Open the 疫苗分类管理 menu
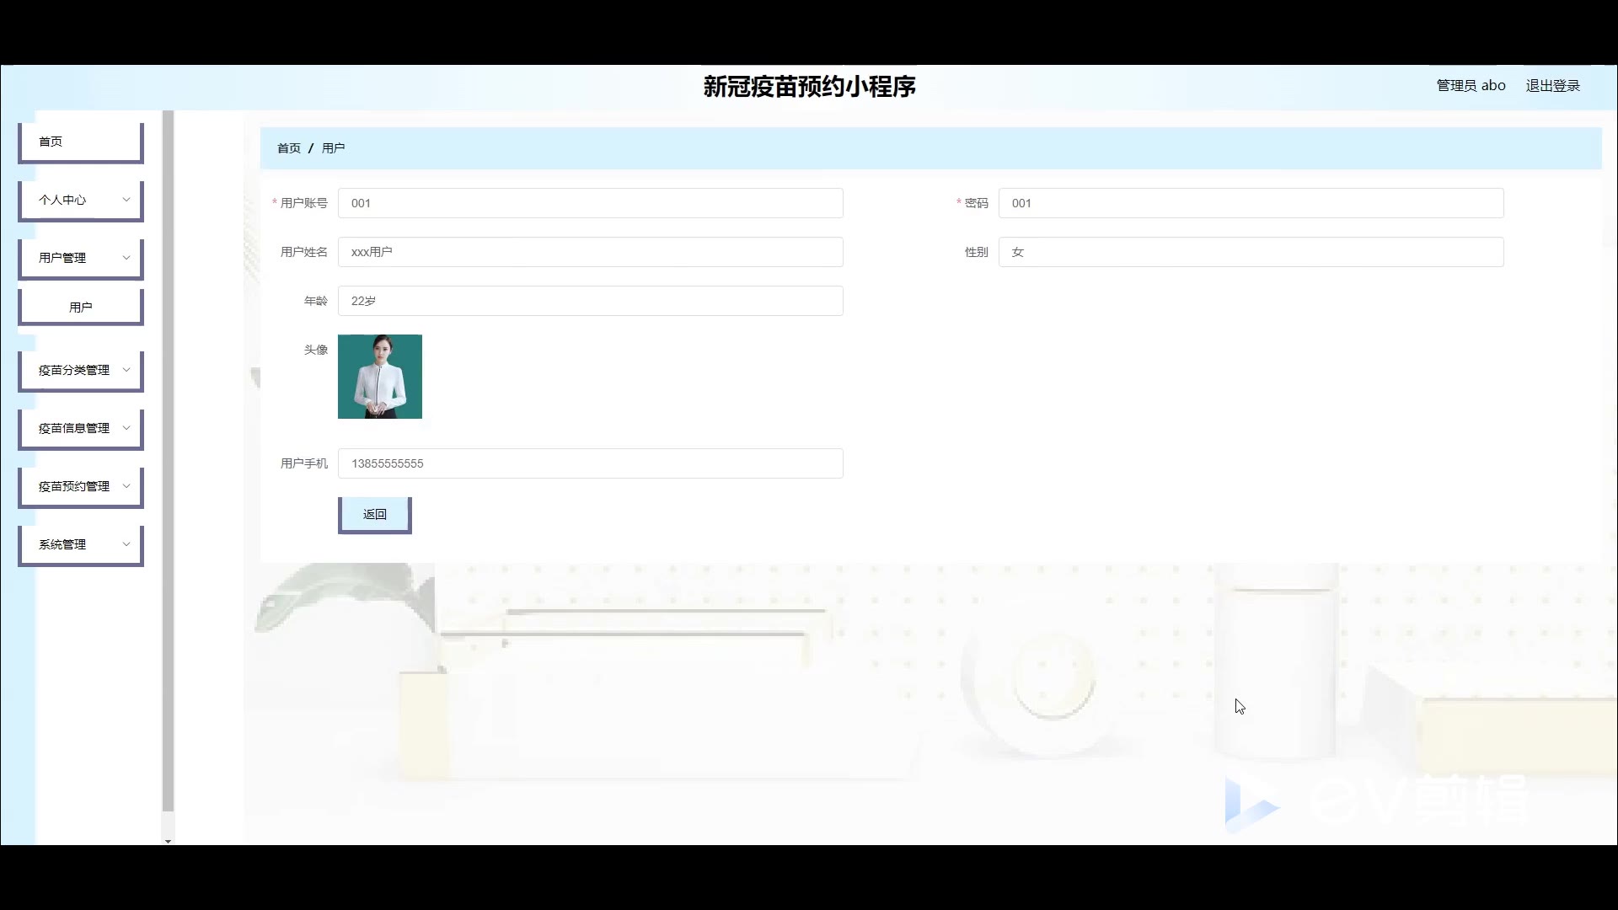The image size is (1618, 910). [74, 370]
